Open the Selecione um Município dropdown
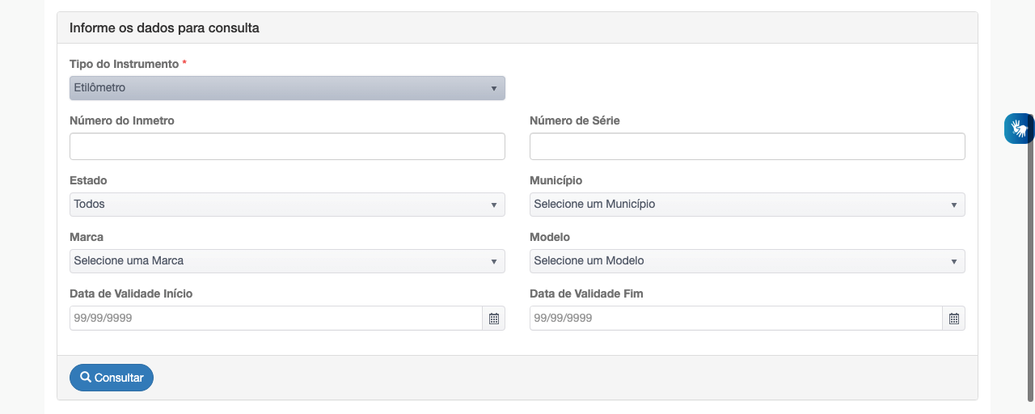This screenshot has width=1035, height=414. pyautogui.click(x=747, y=205)
